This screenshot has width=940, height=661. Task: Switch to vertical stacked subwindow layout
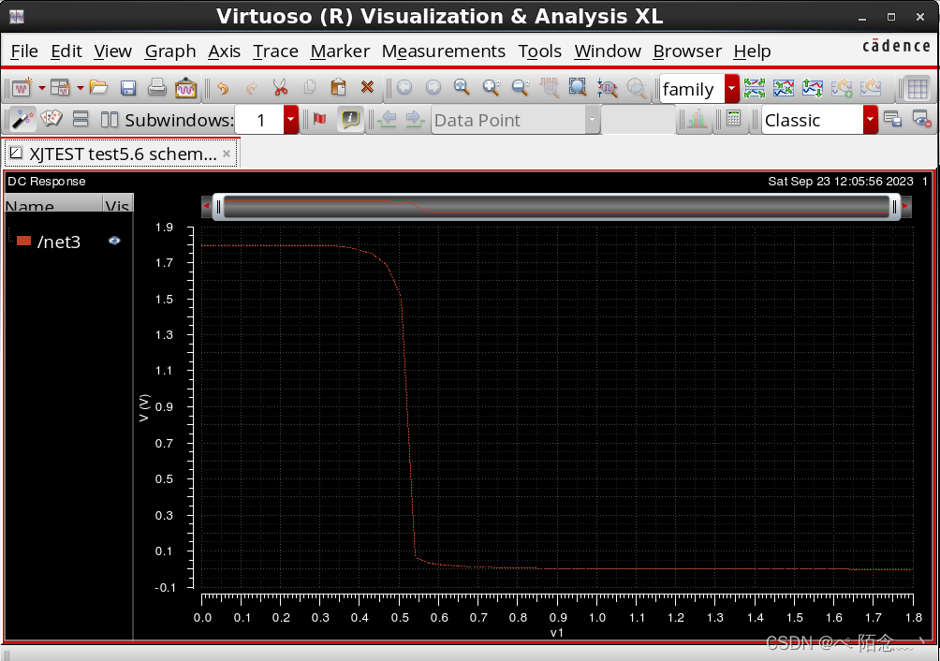click(81, 119)
